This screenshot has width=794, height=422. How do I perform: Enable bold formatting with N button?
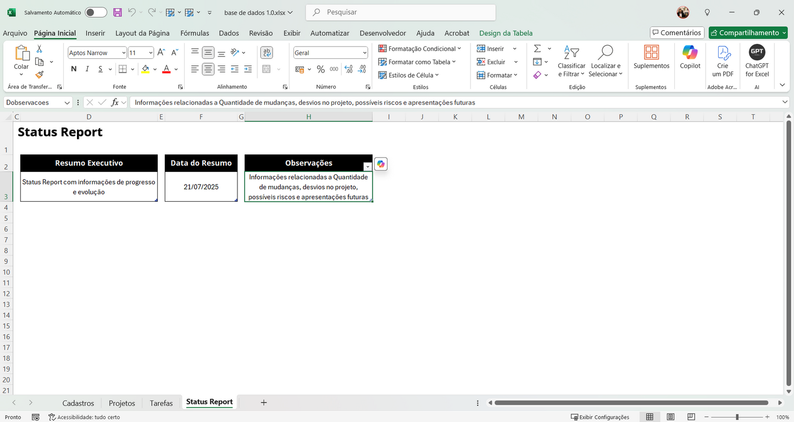[73, 69]
